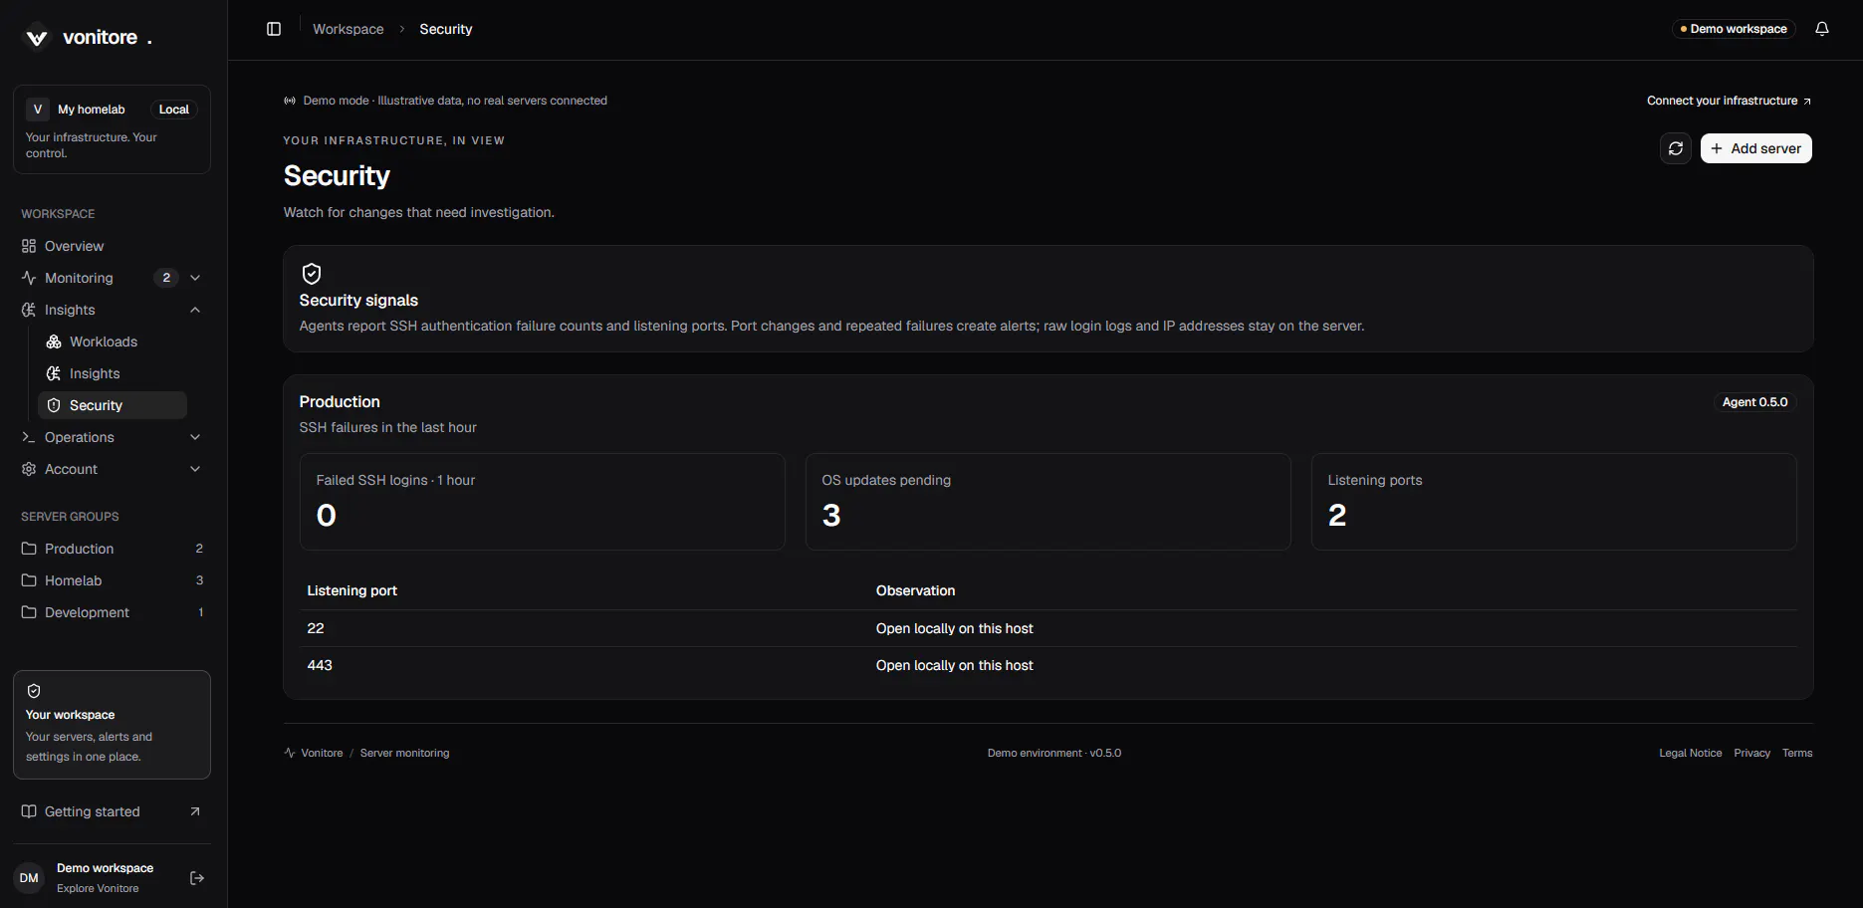Click the DM avatar
Viewport: 1863px width, 908px height.
click(29, 878)
